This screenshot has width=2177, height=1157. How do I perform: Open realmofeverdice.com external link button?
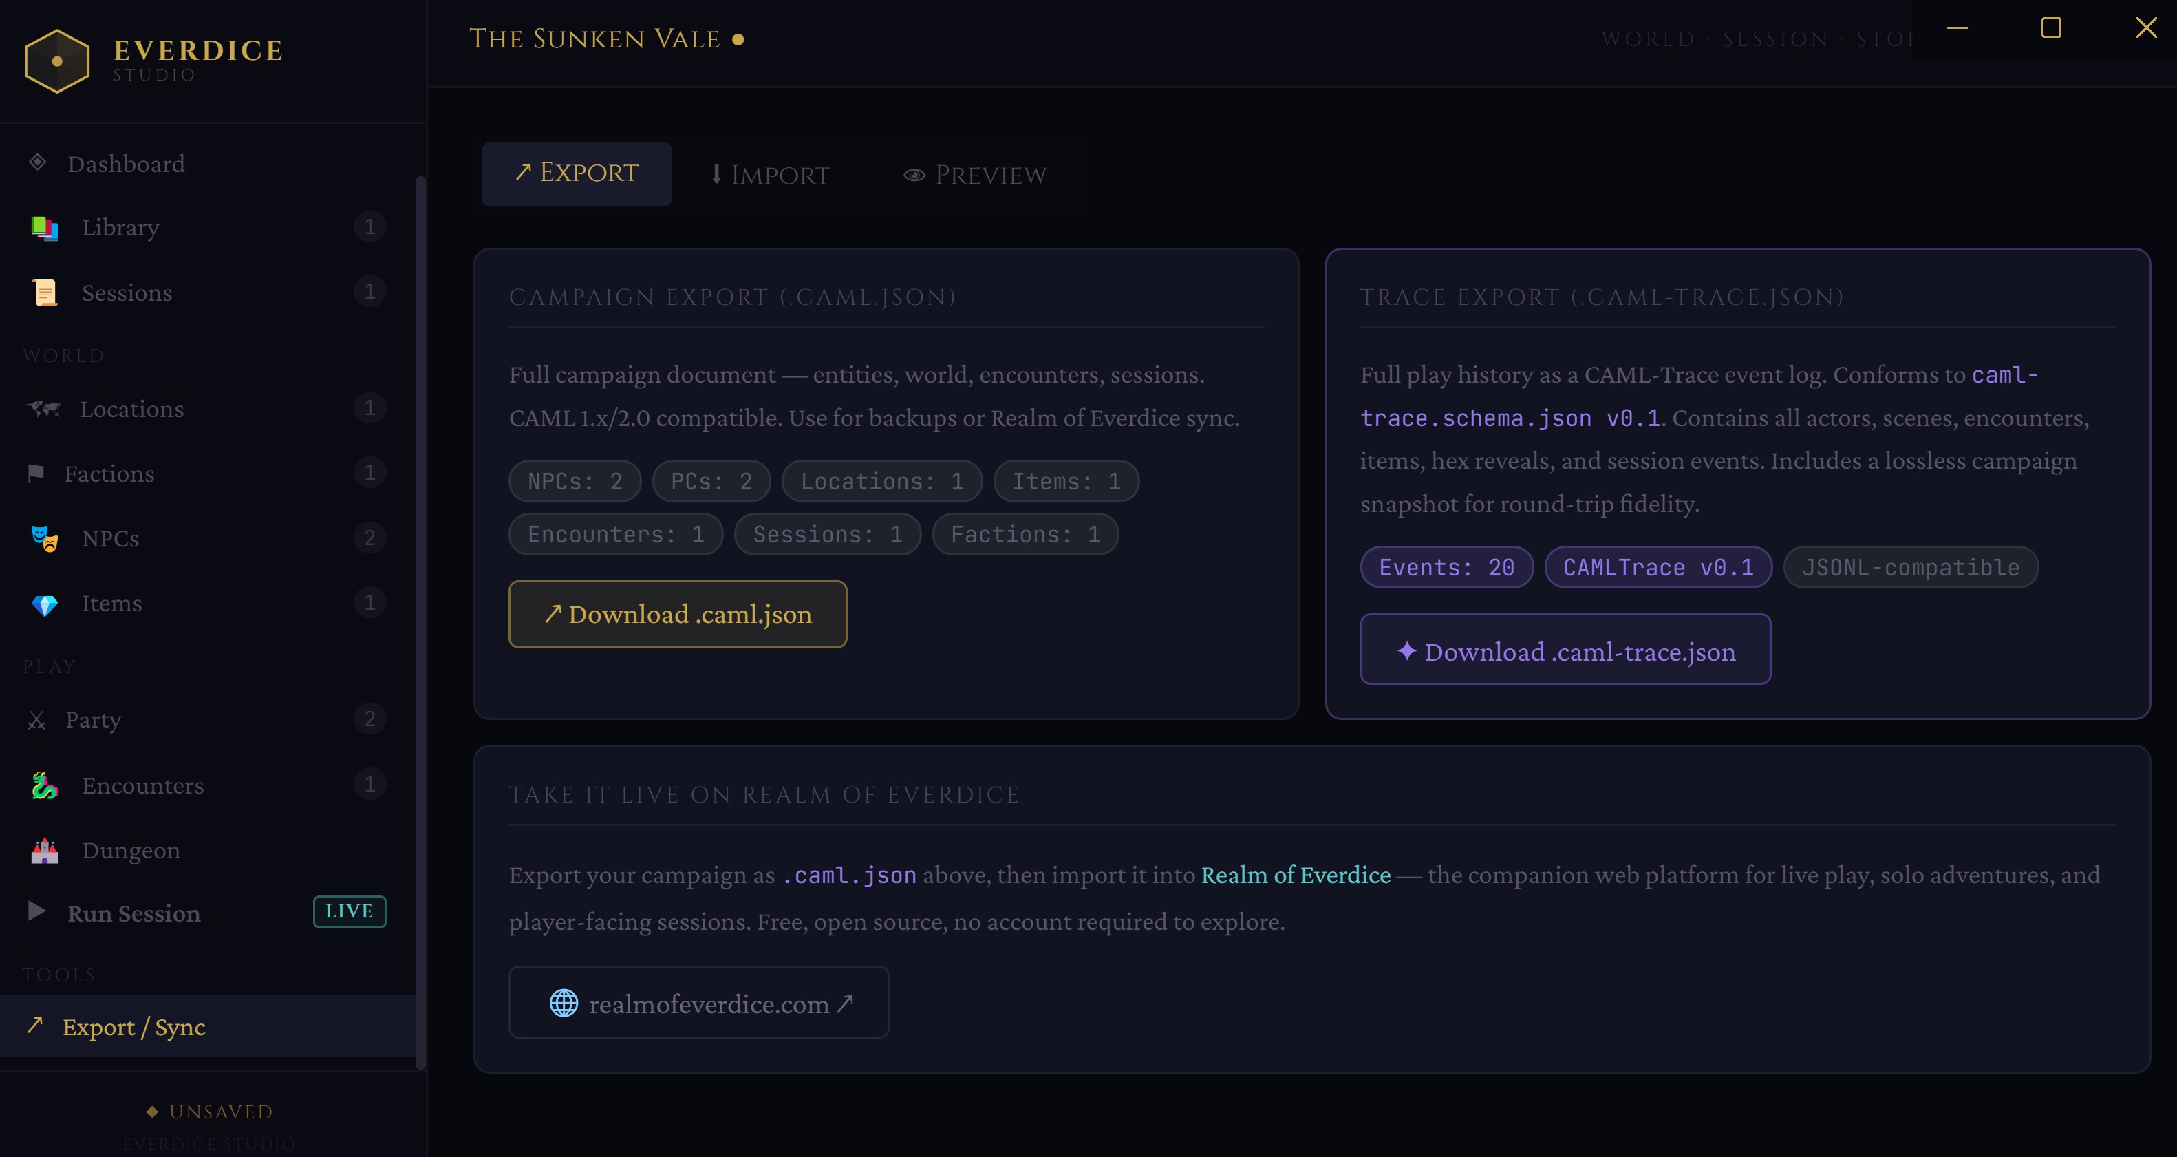click(x=698, y=1002)
